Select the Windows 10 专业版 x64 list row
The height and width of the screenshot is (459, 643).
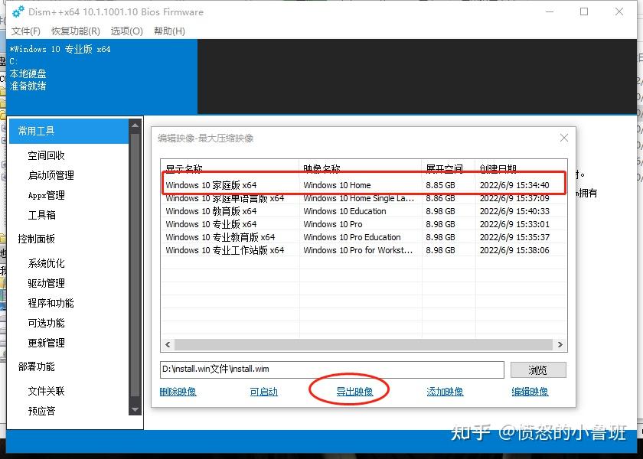tap(364, 224)
